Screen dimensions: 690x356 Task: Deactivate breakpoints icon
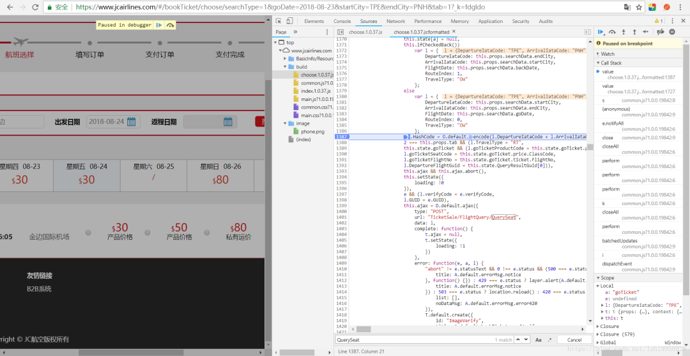[660, 32]
